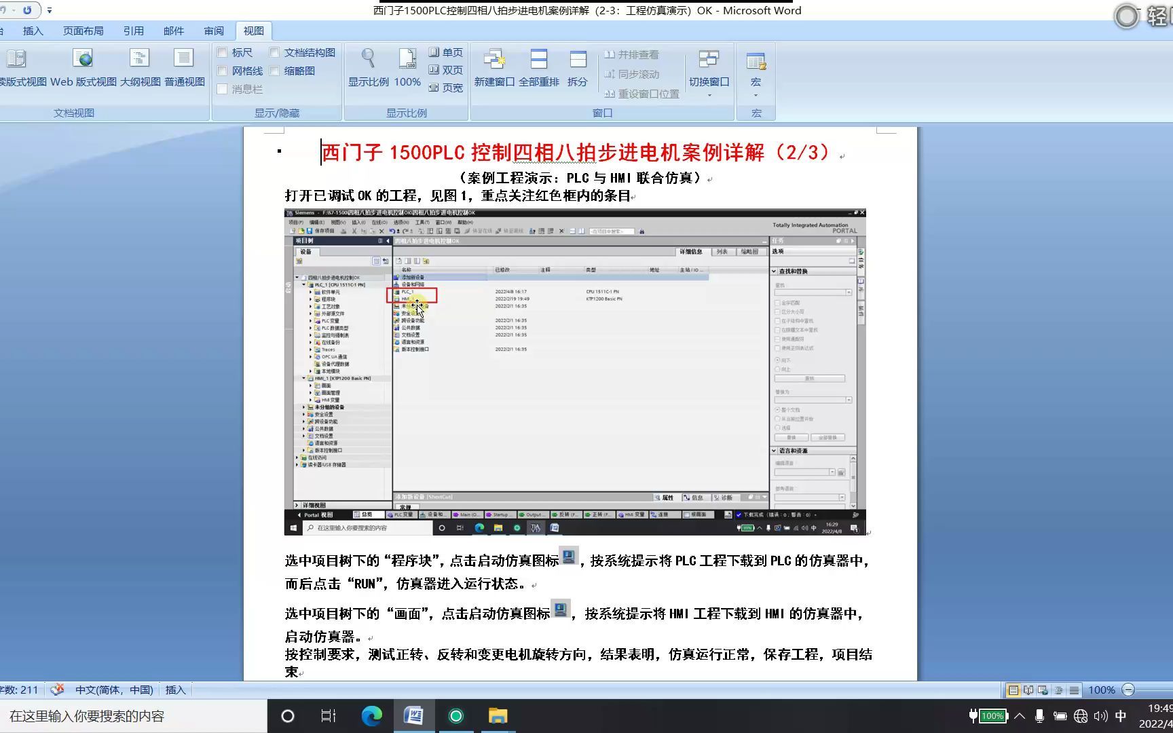Show hidden system tray icons

(x=1019, y=716)
